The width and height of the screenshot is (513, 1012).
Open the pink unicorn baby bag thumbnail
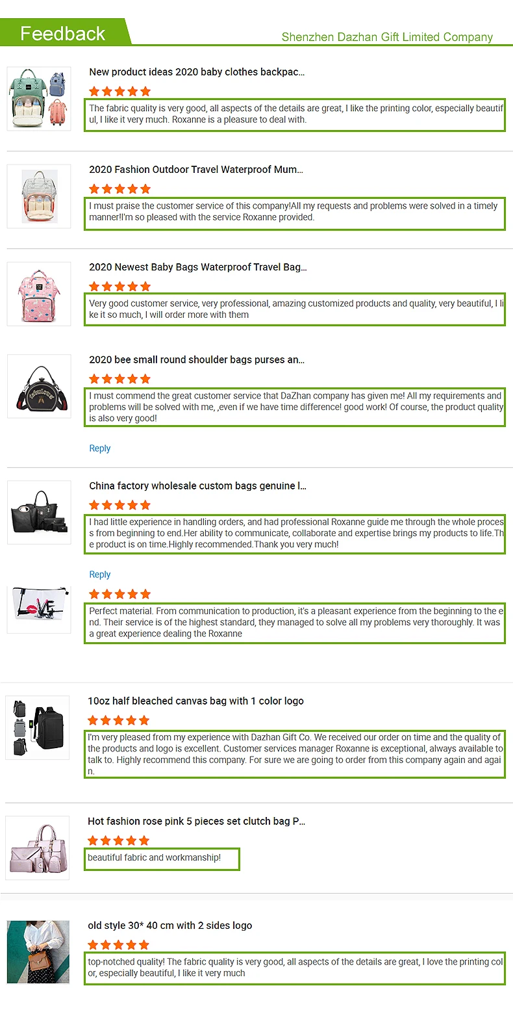coord(39,294)
